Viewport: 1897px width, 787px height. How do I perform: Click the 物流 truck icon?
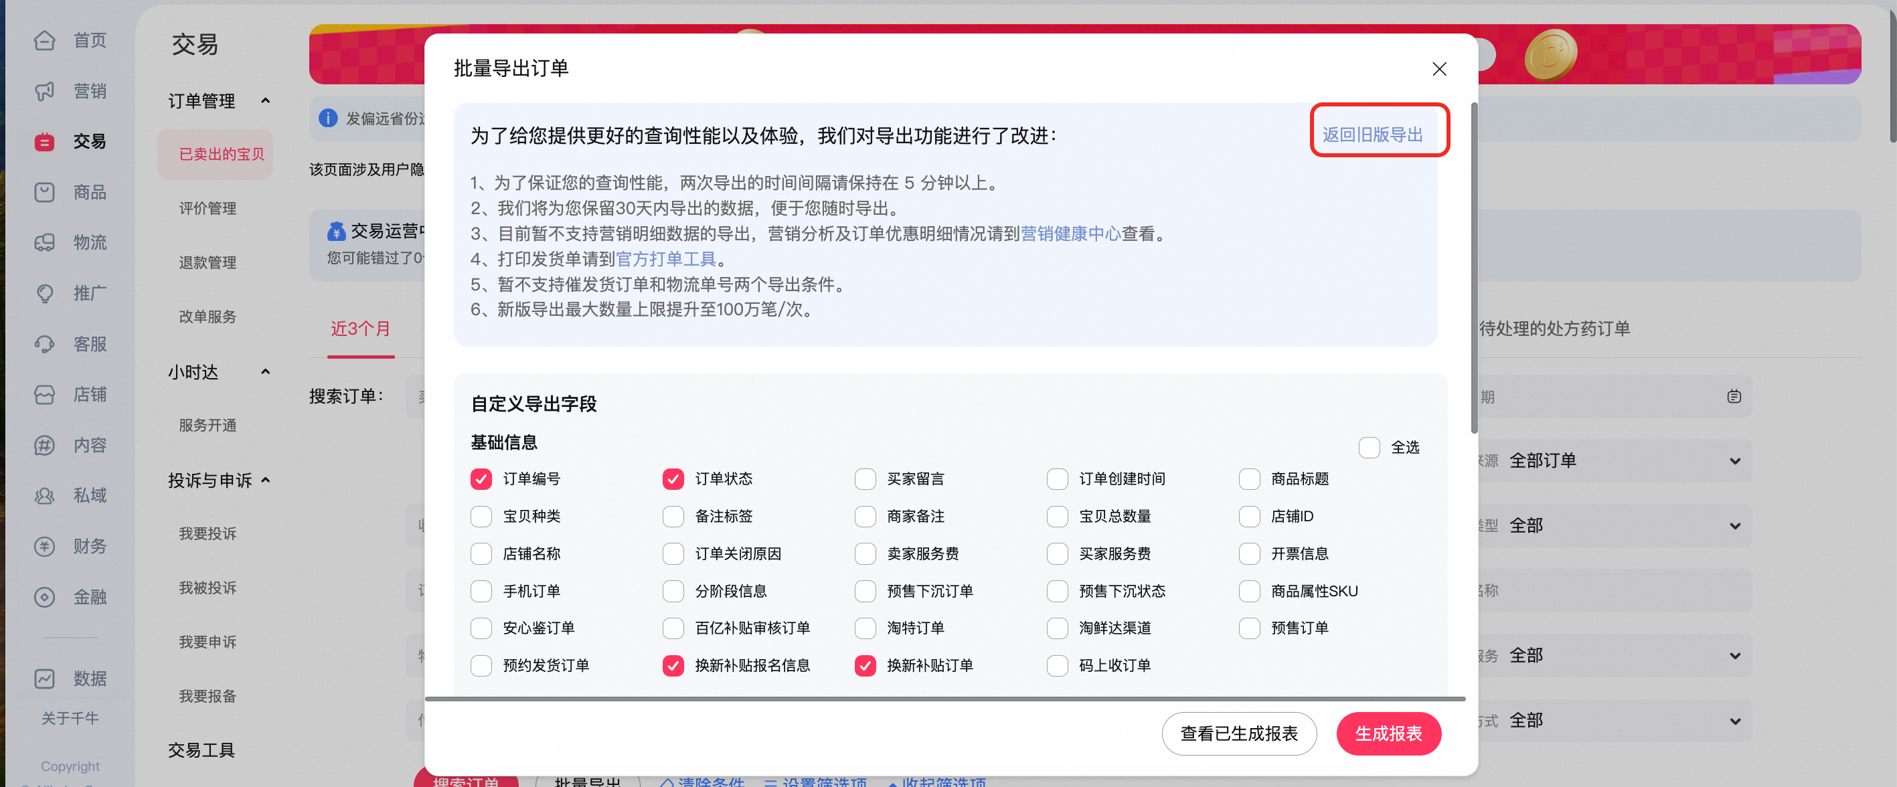(44, 242)
